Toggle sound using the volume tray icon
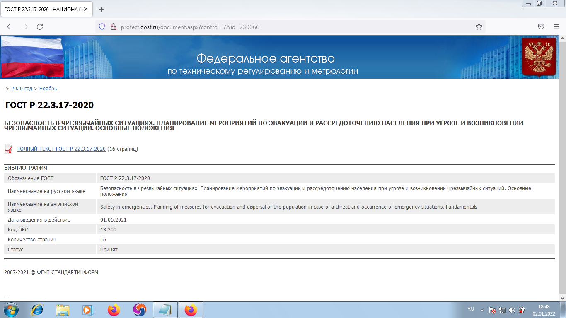Viewport: 566px width, 318px height. [512, 310]
